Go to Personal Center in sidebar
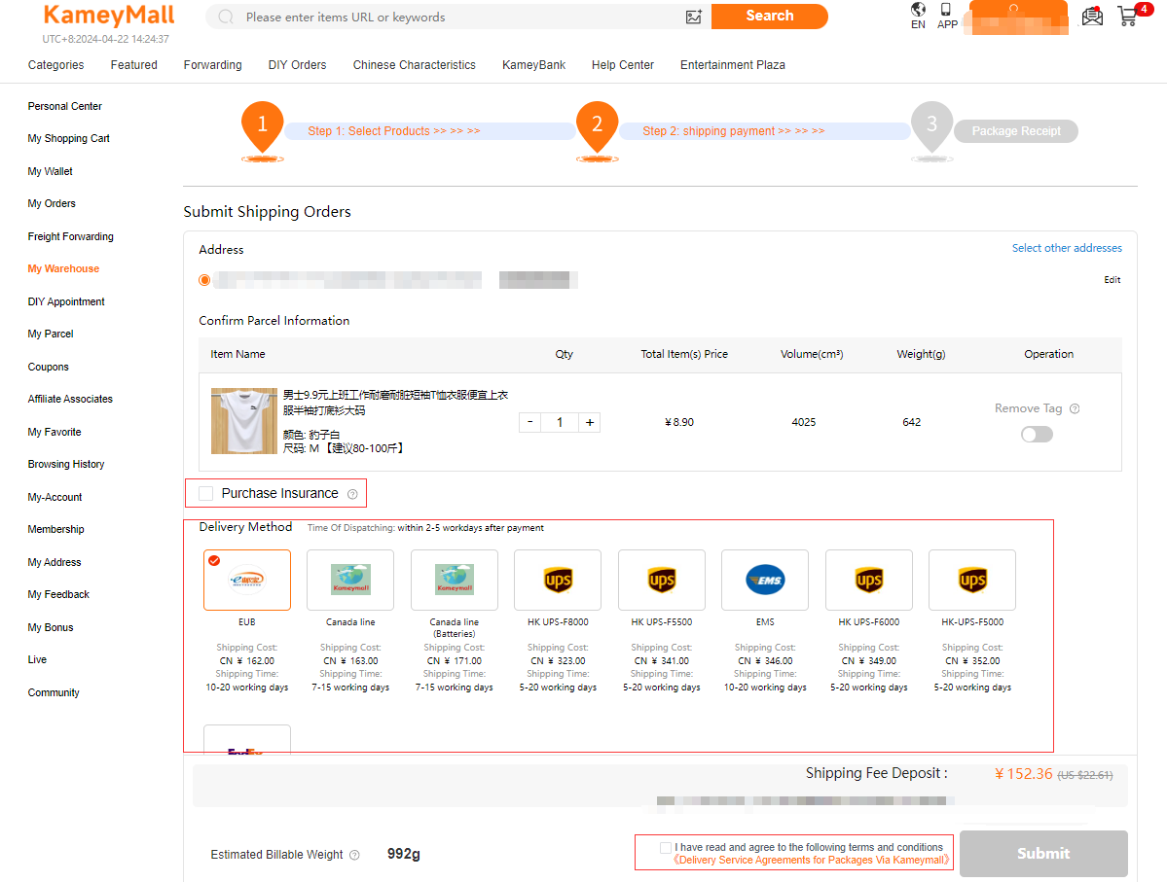The height and width of the screenshot is (882, 1167). 65,106
